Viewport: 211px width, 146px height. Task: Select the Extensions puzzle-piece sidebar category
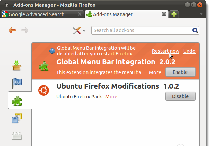17,100
